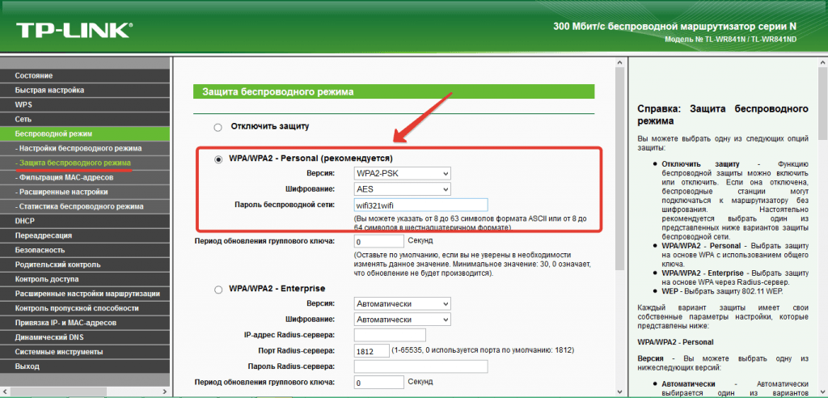Click the Пароль Radius-сервера field
This screenshot has height=398, width=828.
(420, 366)
